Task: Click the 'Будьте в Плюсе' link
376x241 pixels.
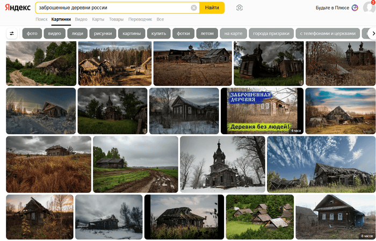Action: tap(332, 8)
